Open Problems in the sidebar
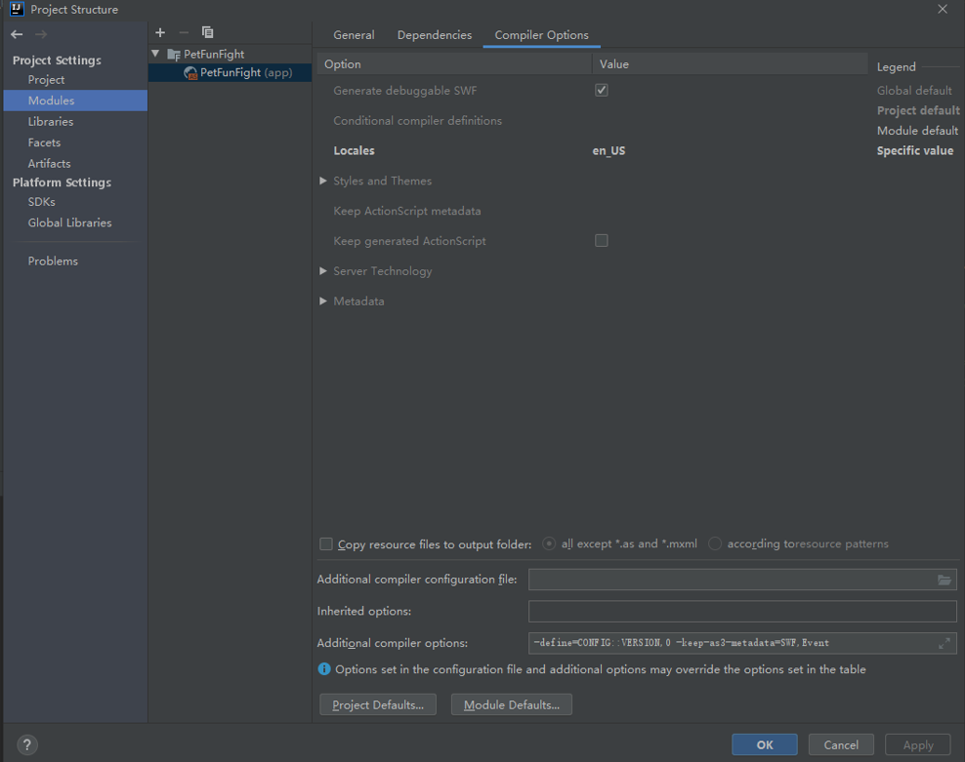The width and height of the screenshot is (965, 762). pos(53,261)
